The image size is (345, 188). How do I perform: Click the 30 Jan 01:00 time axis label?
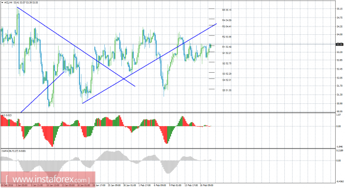coord(130,185)
